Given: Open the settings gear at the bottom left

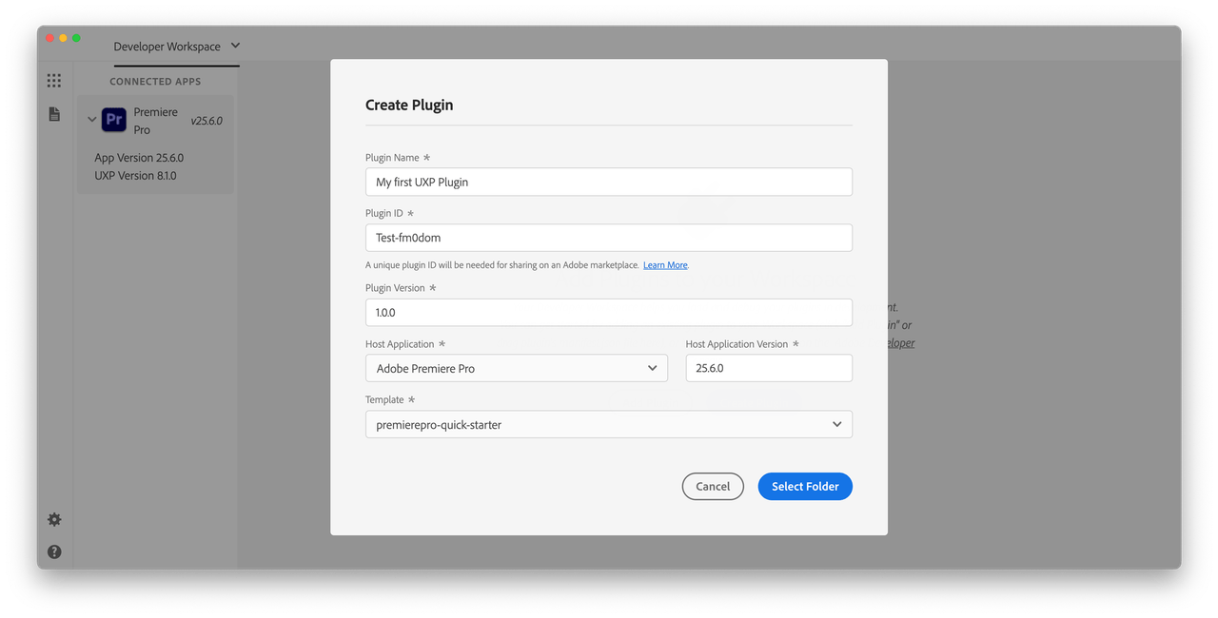Looking at the screenshot, I should pyautogui.click(x=53, y=519).
